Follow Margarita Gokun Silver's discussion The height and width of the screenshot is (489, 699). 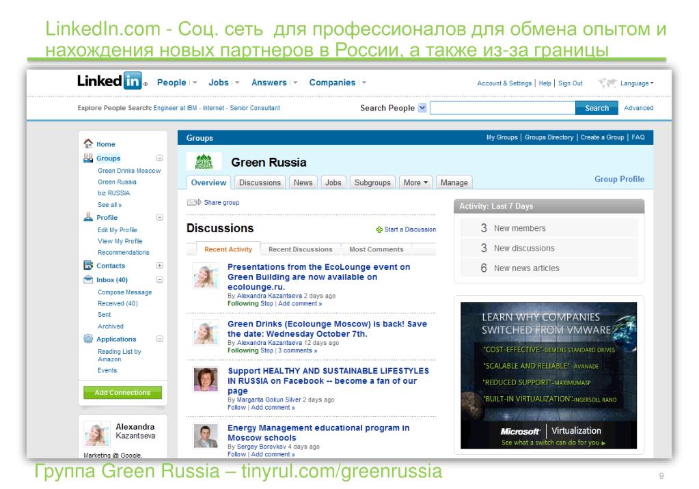click(x=236, y=408)
